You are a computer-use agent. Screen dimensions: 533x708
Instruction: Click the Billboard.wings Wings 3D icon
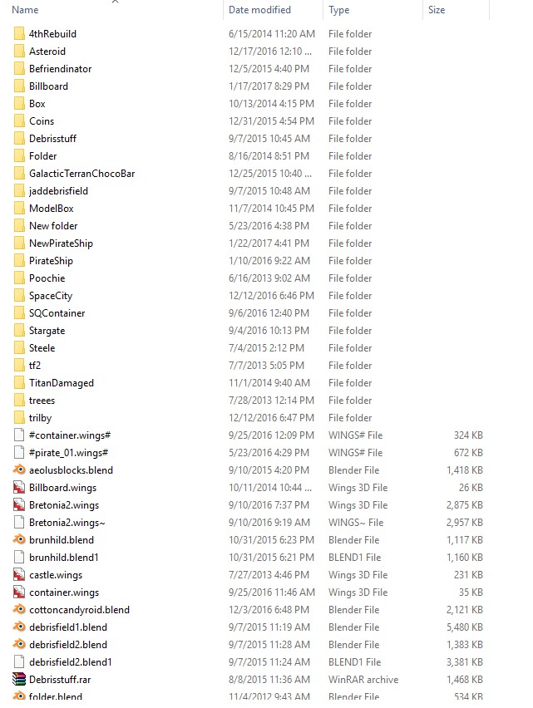19,488
